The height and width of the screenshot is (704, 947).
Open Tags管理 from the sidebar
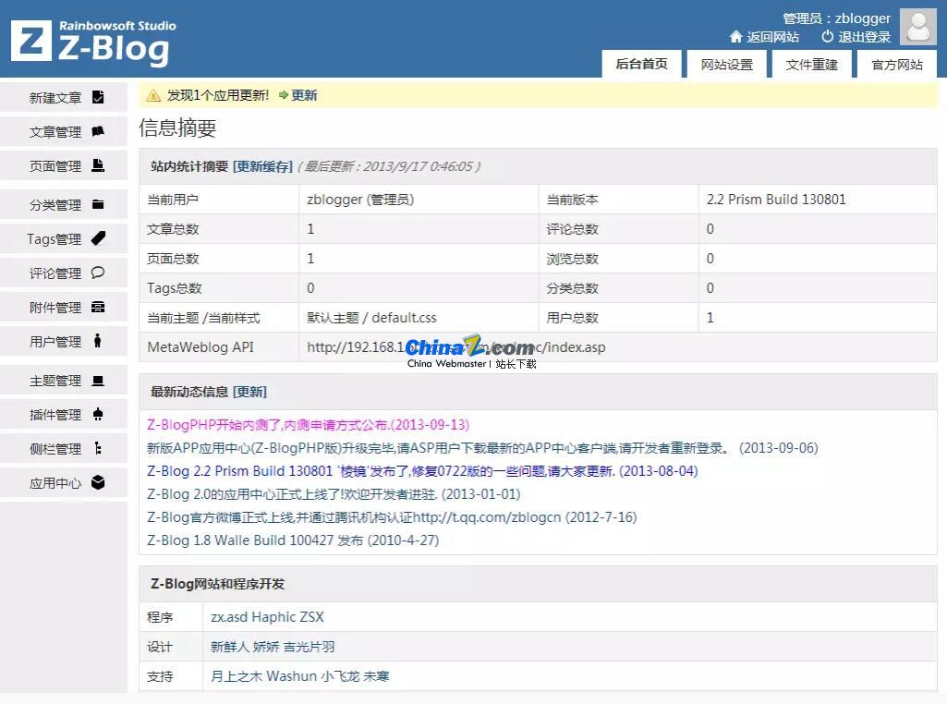[x=64, y=239]
